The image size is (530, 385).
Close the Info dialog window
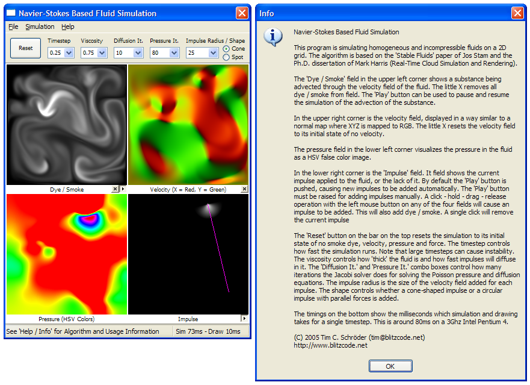click(x=517, y=13)
